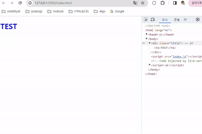Viewport: 202px width, 134px height.
Task: Select the closing </div> tag line
Action: 156,52
